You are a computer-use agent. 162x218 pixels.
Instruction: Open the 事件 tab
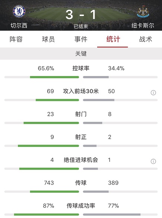point(81,39)
